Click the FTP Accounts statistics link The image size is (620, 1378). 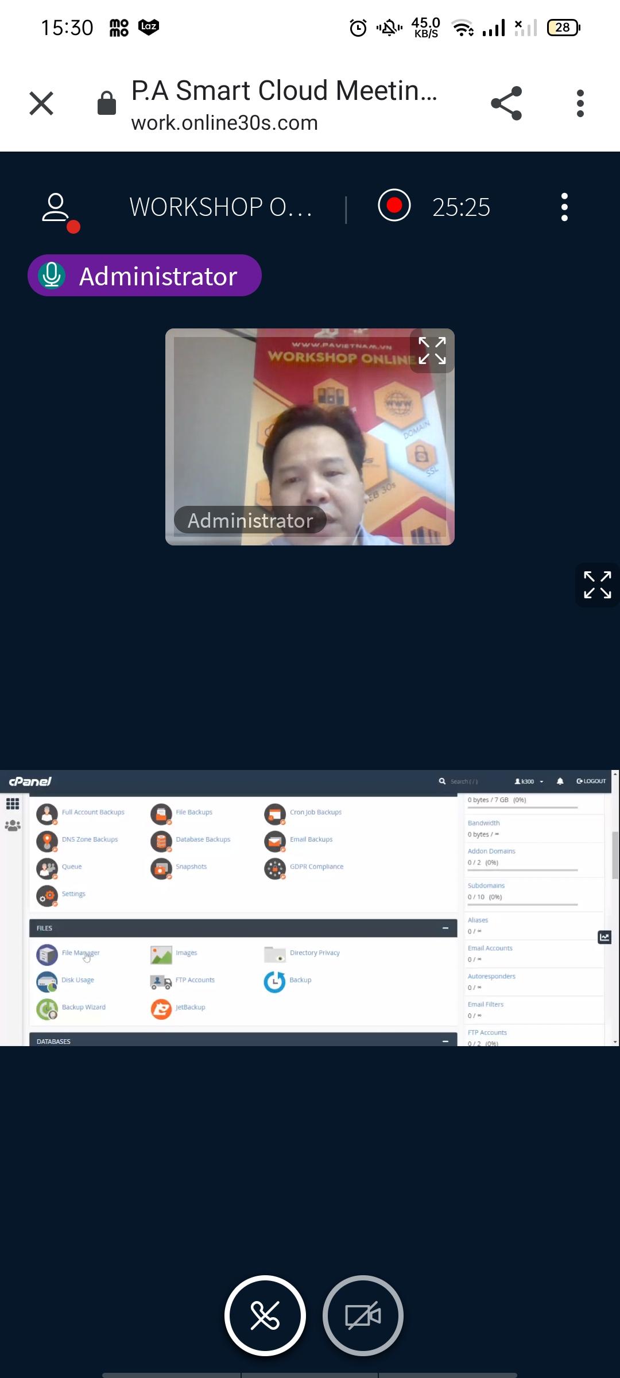[x=487, y=1032]
